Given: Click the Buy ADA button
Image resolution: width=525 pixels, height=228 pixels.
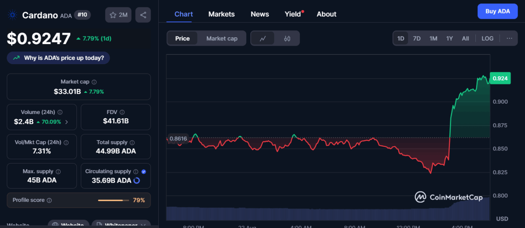Looking at the screenshot, I should tap(498, 11).
